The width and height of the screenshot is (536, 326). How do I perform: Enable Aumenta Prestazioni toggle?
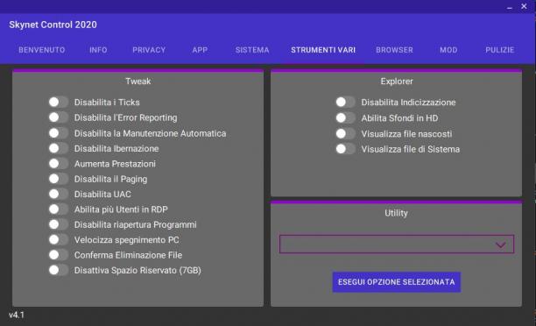[58, 164]
